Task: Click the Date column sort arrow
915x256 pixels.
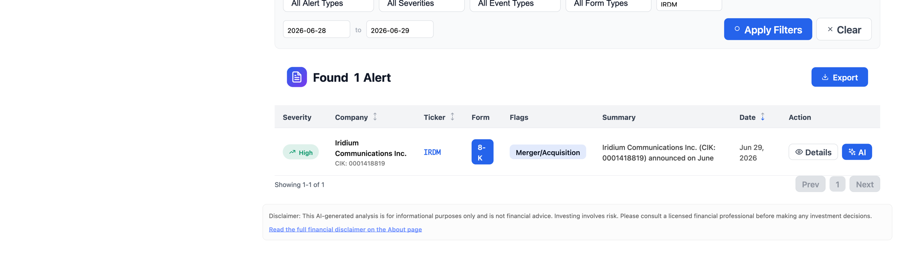Action: pyautogui.click(x=762, y=117)
